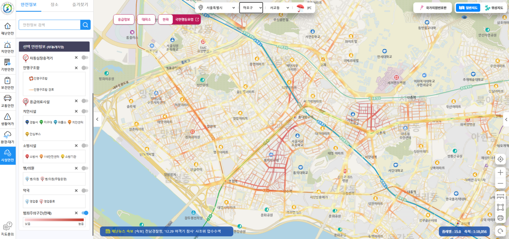Turn off 범죄주의구간(전체) layer toggle

pyautogui.click(x=85, y=213)
